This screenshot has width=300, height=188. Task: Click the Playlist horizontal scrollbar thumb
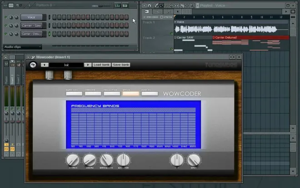[x=187, y=12]
